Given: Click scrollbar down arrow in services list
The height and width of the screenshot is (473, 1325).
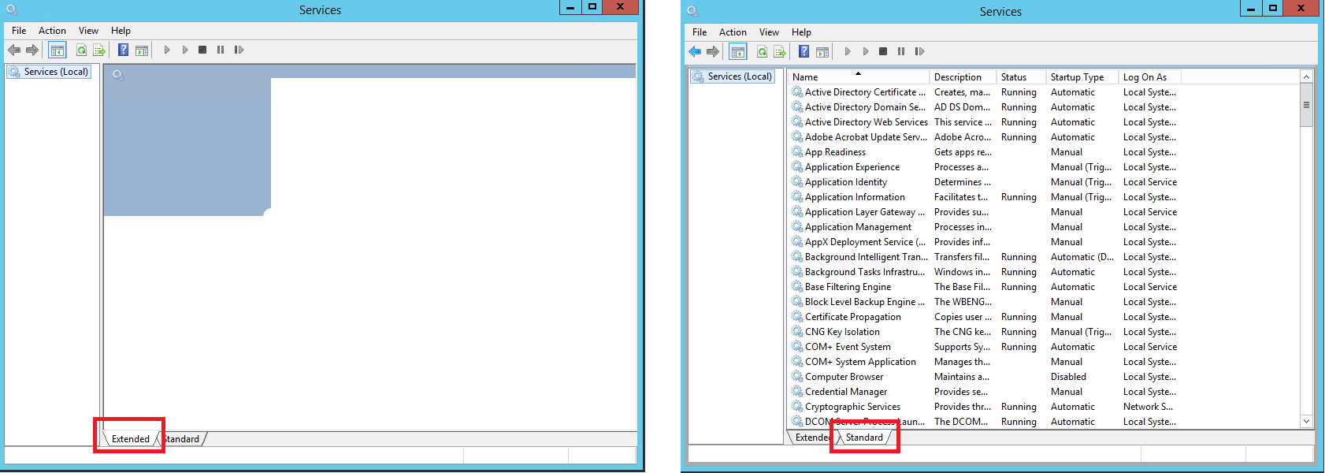Looking at the screenshot, I should point(1306,421).
